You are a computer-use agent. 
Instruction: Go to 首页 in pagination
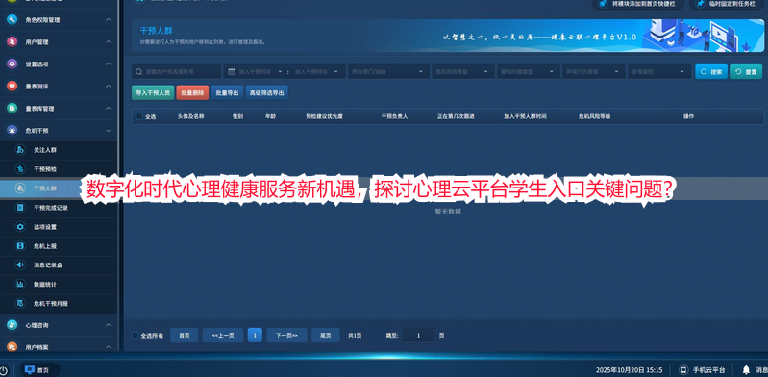coord(185,336)
